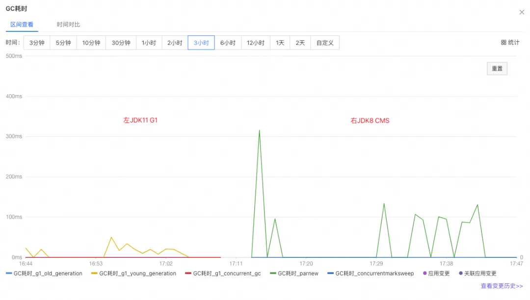Toggle the 应用变更 purple dot legend
The height and width of the screenshot is (300, 530).
(436, 274)
